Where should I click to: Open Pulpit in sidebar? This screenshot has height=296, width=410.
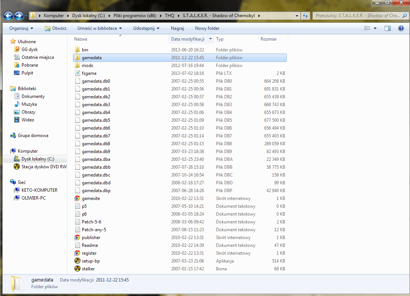(27, 73)
